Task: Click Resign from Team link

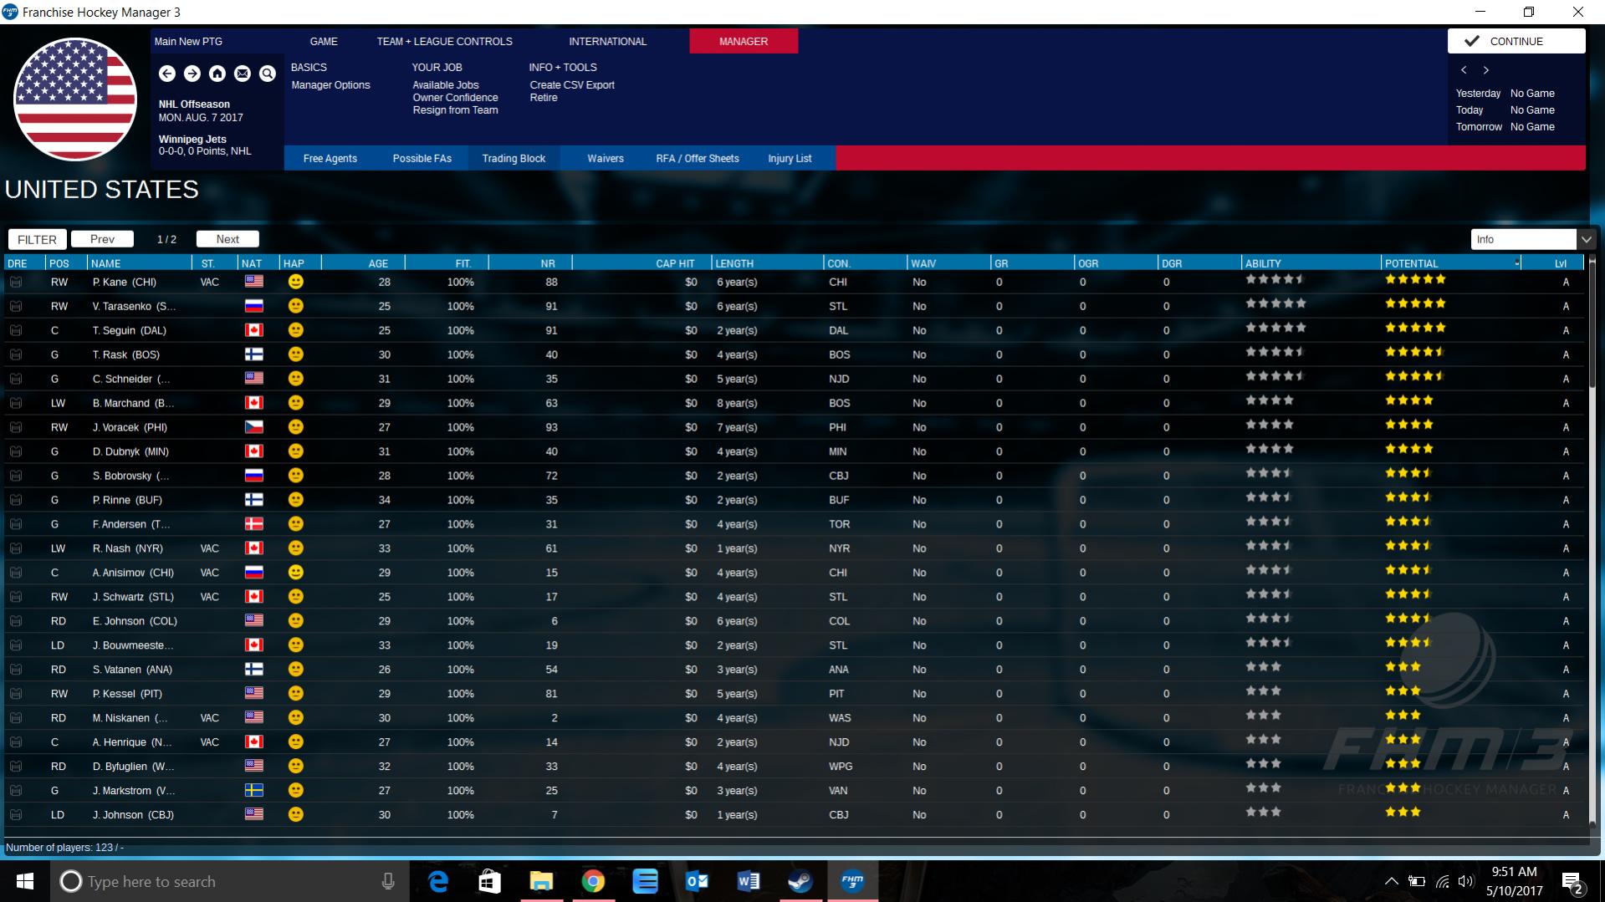Action: 455,110
